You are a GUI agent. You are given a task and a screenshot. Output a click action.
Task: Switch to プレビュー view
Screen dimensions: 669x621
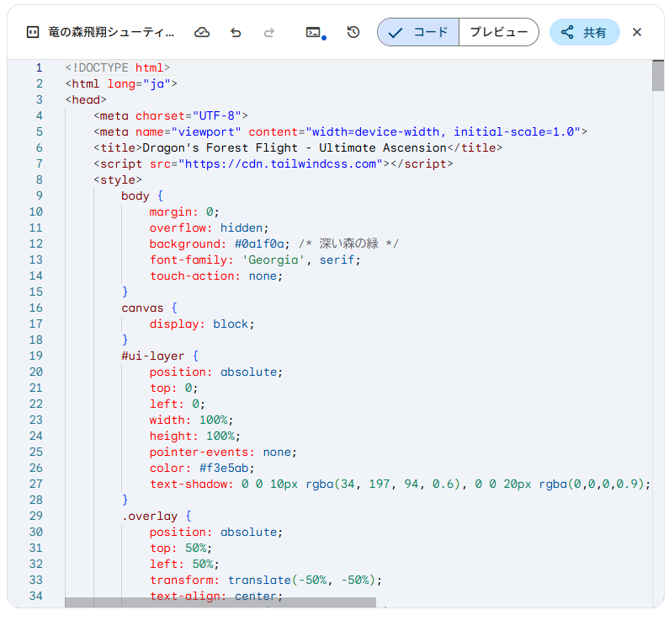pos(499,32)
